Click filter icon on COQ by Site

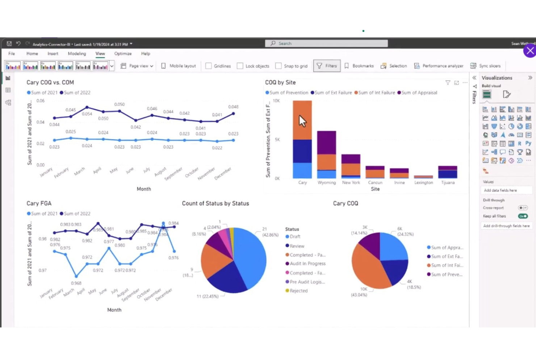(448, 83)
